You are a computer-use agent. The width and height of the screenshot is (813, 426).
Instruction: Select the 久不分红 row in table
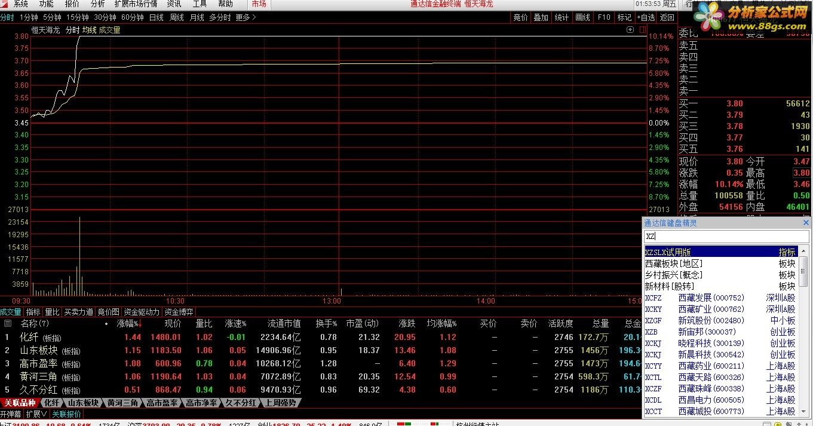[320, 390]
